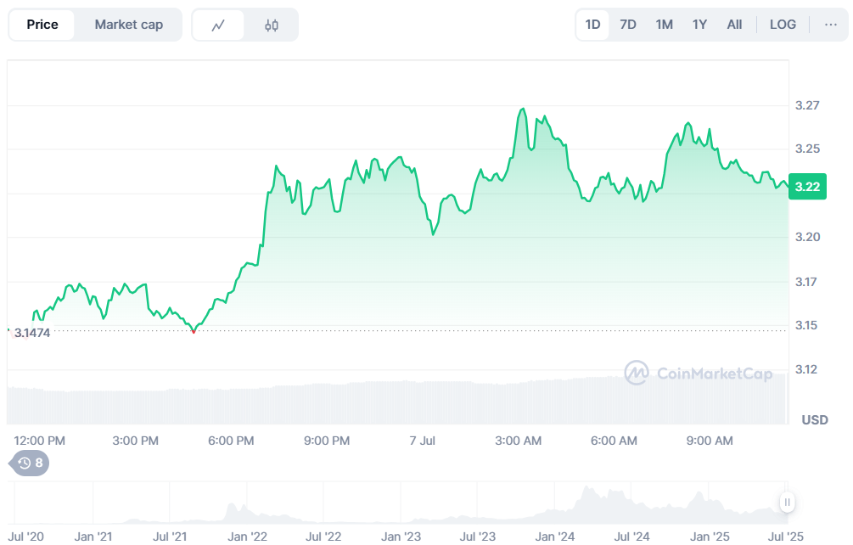
Task: Select the 1D time range
Action: [x=592, y=25]
